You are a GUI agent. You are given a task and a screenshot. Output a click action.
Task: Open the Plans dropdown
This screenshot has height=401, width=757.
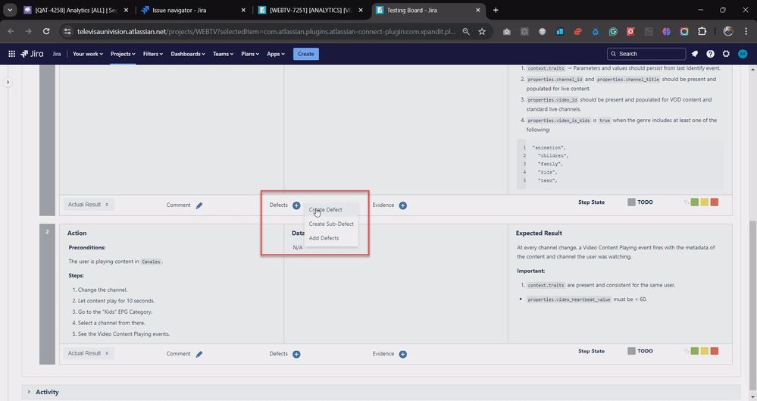tap(250, 54)
